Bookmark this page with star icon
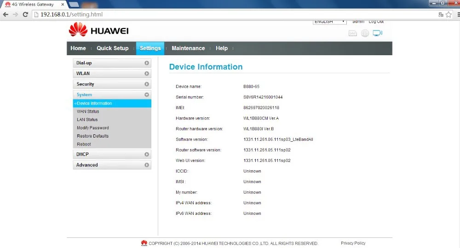 tap(448, 15)
